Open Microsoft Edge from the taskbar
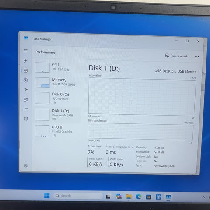Screen dimensions: 210x210 coord(139,196)
